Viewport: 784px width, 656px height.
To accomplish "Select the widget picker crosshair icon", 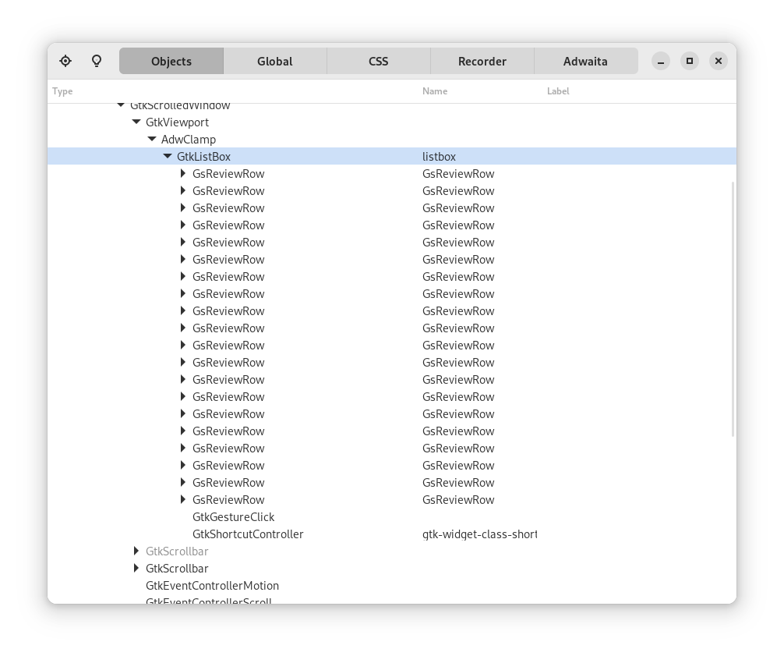I will coord(65,61).
